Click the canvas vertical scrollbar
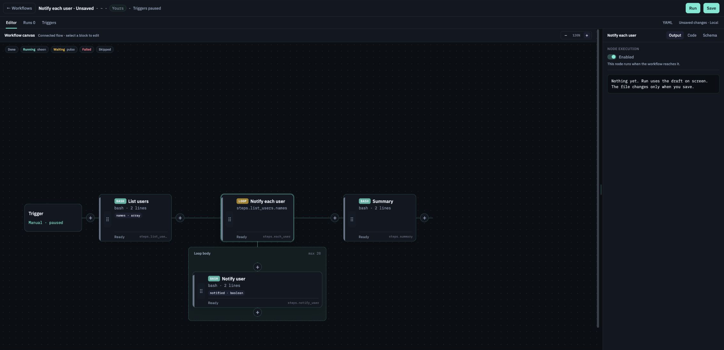Viewport: 724px width, 350px height. coord(598,179)
